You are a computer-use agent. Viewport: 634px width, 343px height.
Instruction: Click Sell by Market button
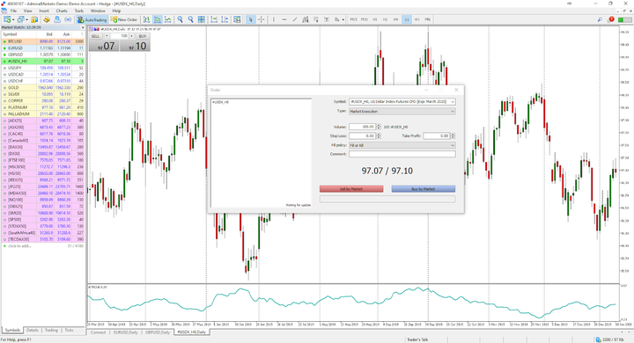(351, 189)
